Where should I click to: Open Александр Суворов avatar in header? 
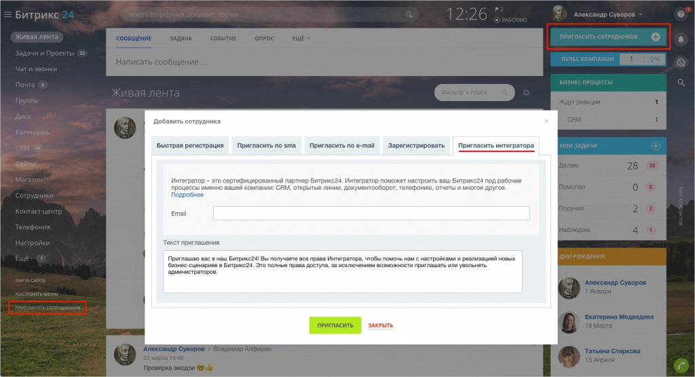pyautogui.click(x=559, y=14)
